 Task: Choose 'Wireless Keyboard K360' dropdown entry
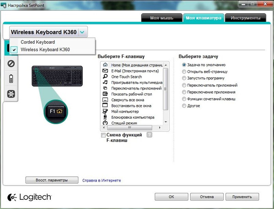pyautogui.click(x=52, y=49)
